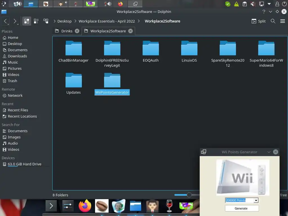The width and height of the screenshot is (288, 216).
Task: Switch to the Drinks tab
Action: pos(67,31)
